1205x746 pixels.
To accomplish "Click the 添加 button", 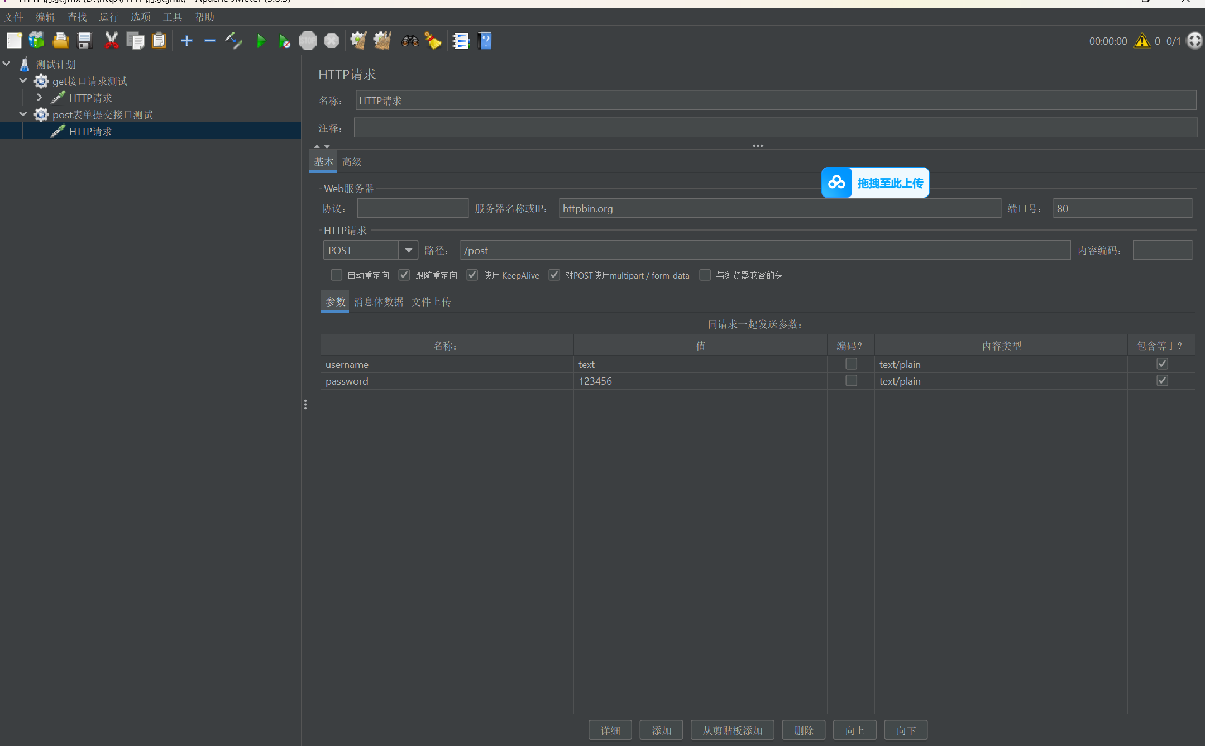I will 661,730.
